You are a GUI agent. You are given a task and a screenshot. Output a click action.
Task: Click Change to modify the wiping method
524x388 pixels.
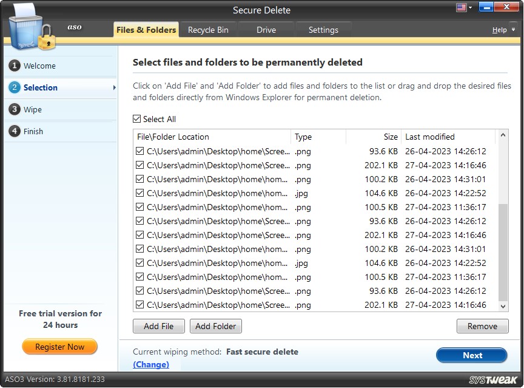(151, 364)
